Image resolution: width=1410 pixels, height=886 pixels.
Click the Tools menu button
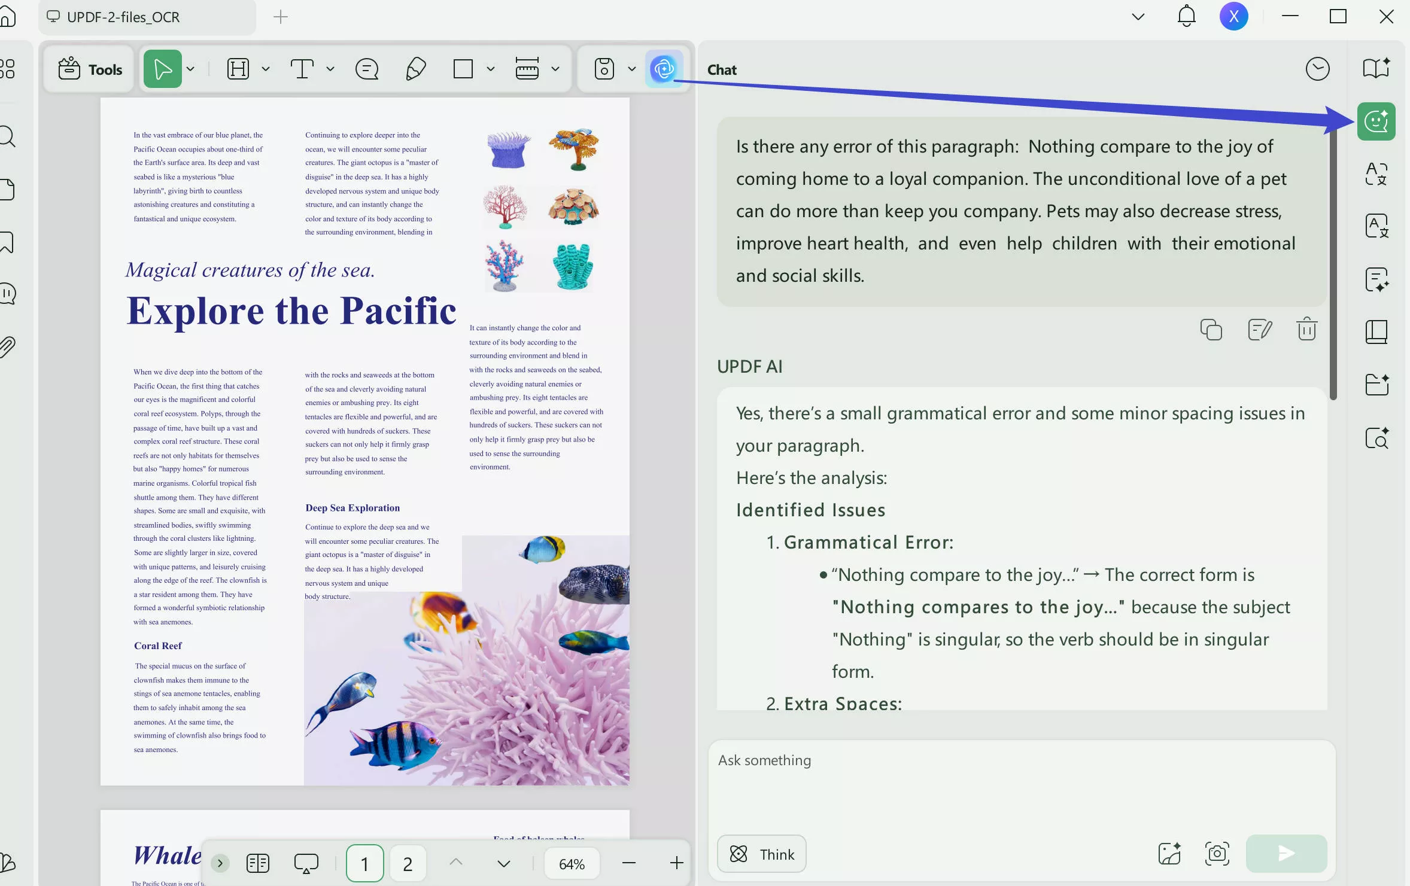pos(89,69)
